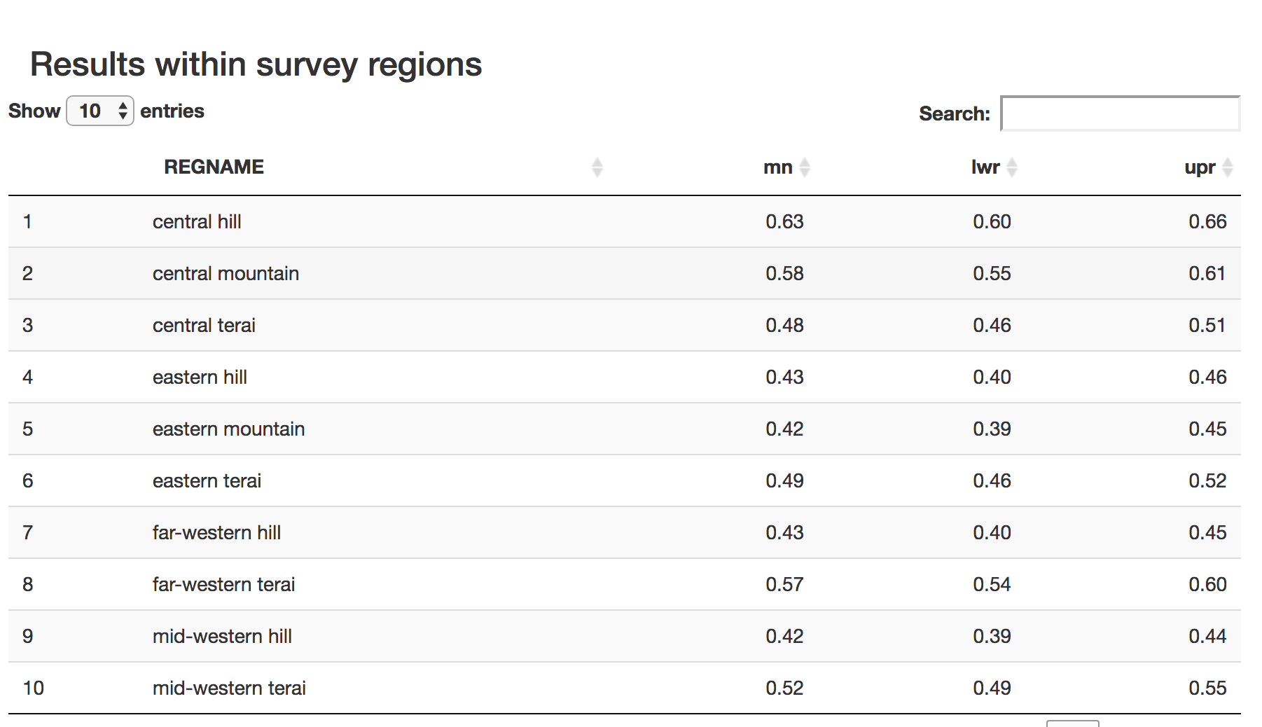
Task: Focus the Search input field
Action: point(1120,113)
